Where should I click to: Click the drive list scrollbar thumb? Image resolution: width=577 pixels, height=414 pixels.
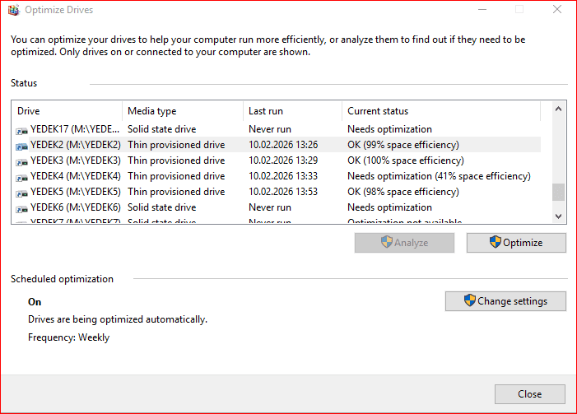(558, 192)
